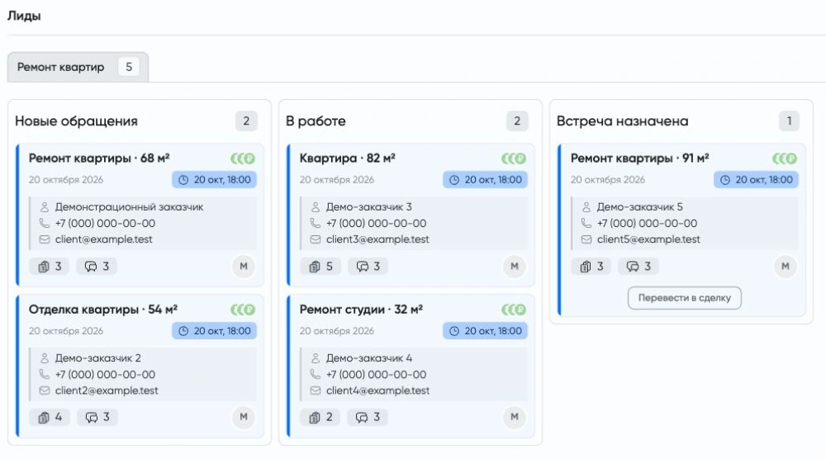Click deadline badge on Ремонт студии · 32 м² card
The height and width of the screenshot is (459, 826).
pos(485,330)
